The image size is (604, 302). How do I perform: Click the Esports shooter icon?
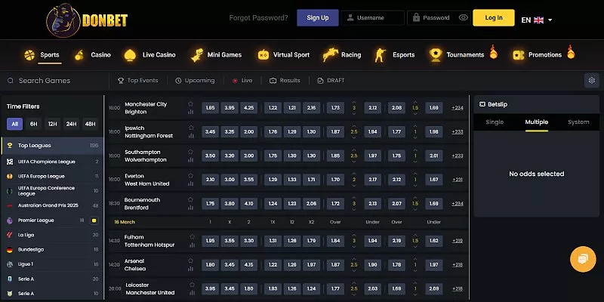pyautogui.click(x=381, y=55)
